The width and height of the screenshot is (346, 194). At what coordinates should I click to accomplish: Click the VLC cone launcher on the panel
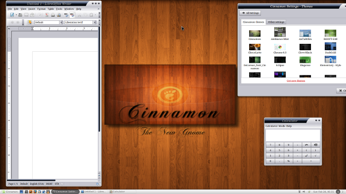[x=48, y=192]
